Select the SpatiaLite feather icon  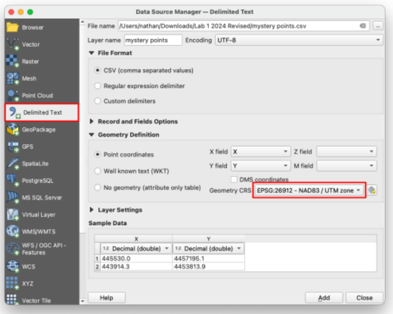(x=13, y=163)
